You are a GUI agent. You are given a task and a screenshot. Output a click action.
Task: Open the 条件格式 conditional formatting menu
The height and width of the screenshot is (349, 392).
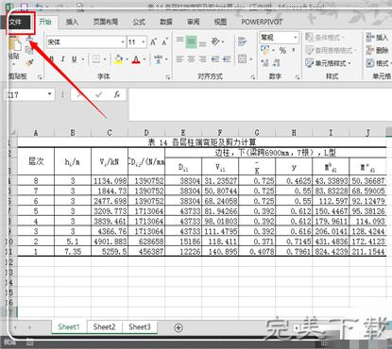coord(325,38)
